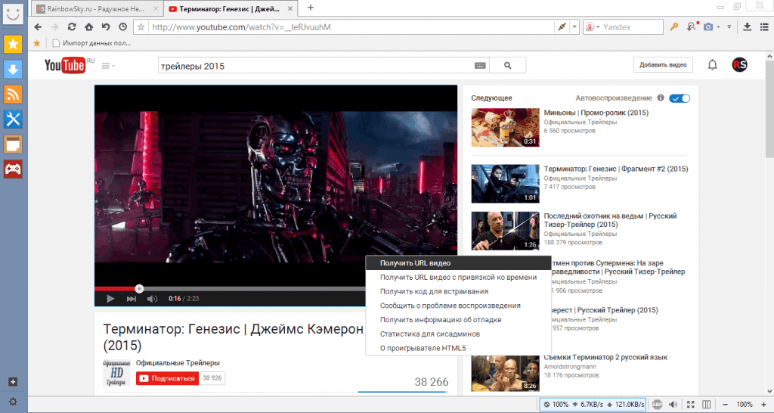Click the key password manager icon
This screenshot has height=413, width=774.
click(x=673, y=27)
